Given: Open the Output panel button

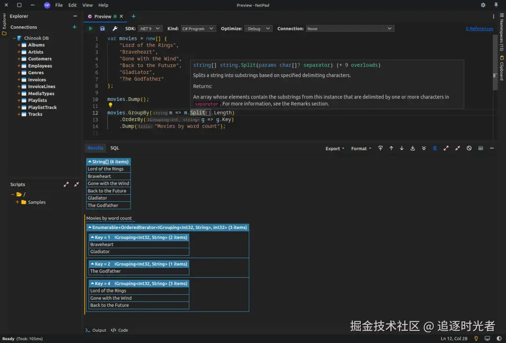Looking at the screenshot, I should click(96, 330).
